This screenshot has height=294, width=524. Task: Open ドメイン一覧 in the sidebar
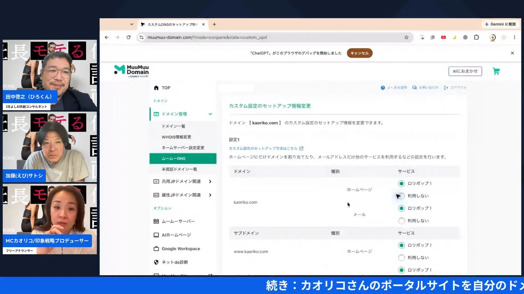click(x=173, y=126)
